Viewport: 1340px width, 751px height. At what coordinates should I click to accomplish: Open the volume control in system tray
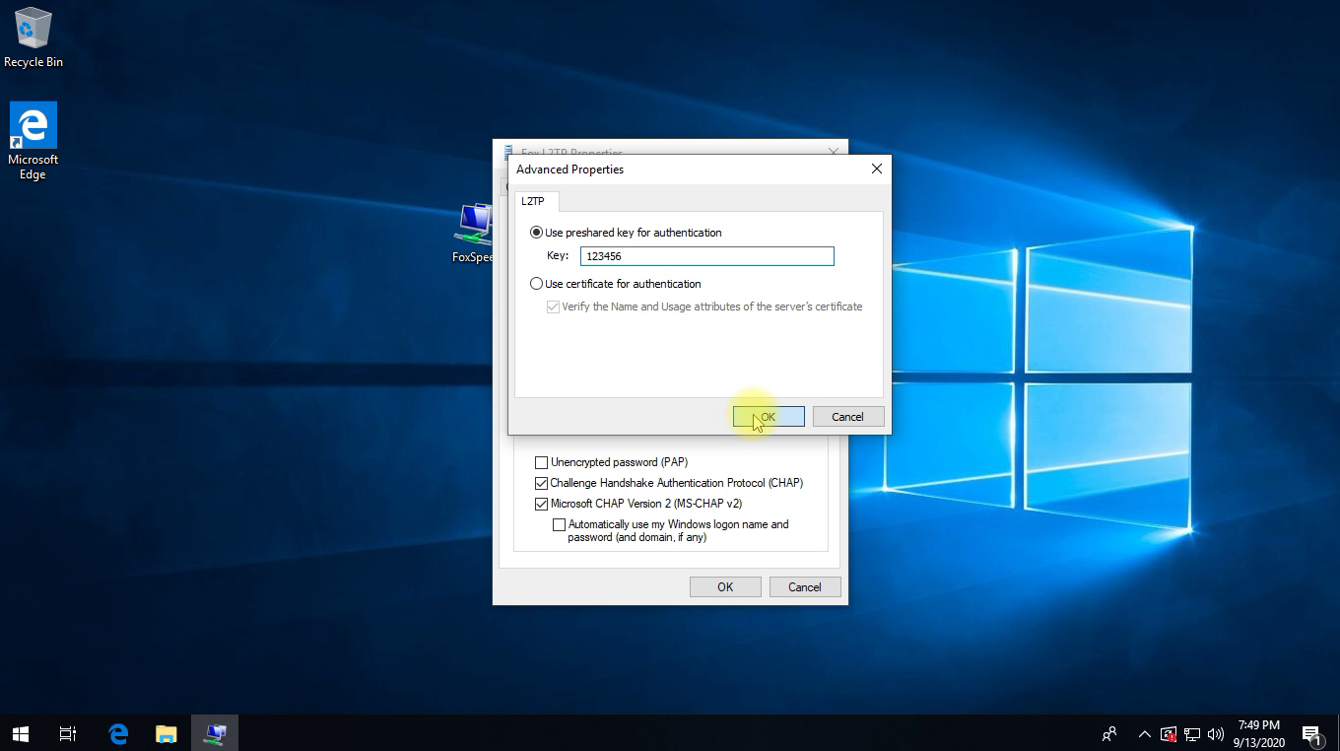click(x=1216, y=734)
